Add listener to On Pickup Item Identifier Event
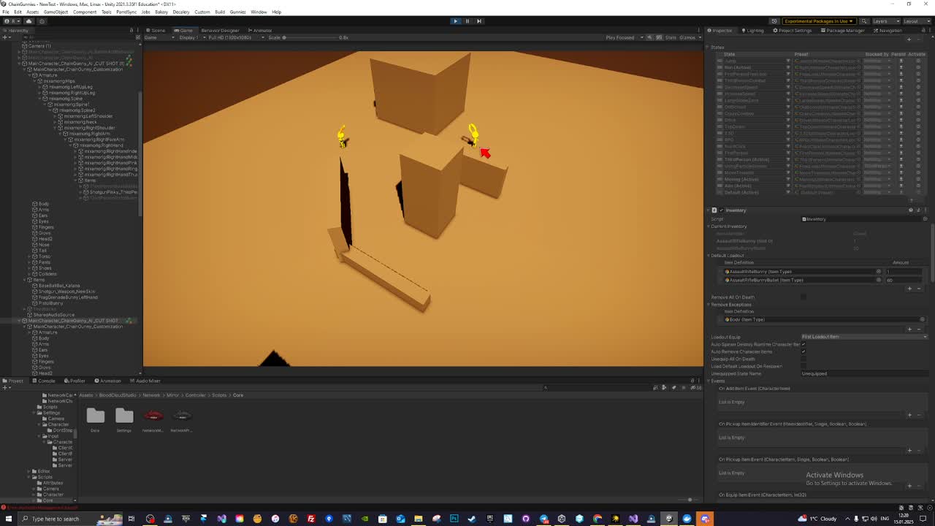Screen dimensions: 935x526 (x=909, y=450)
